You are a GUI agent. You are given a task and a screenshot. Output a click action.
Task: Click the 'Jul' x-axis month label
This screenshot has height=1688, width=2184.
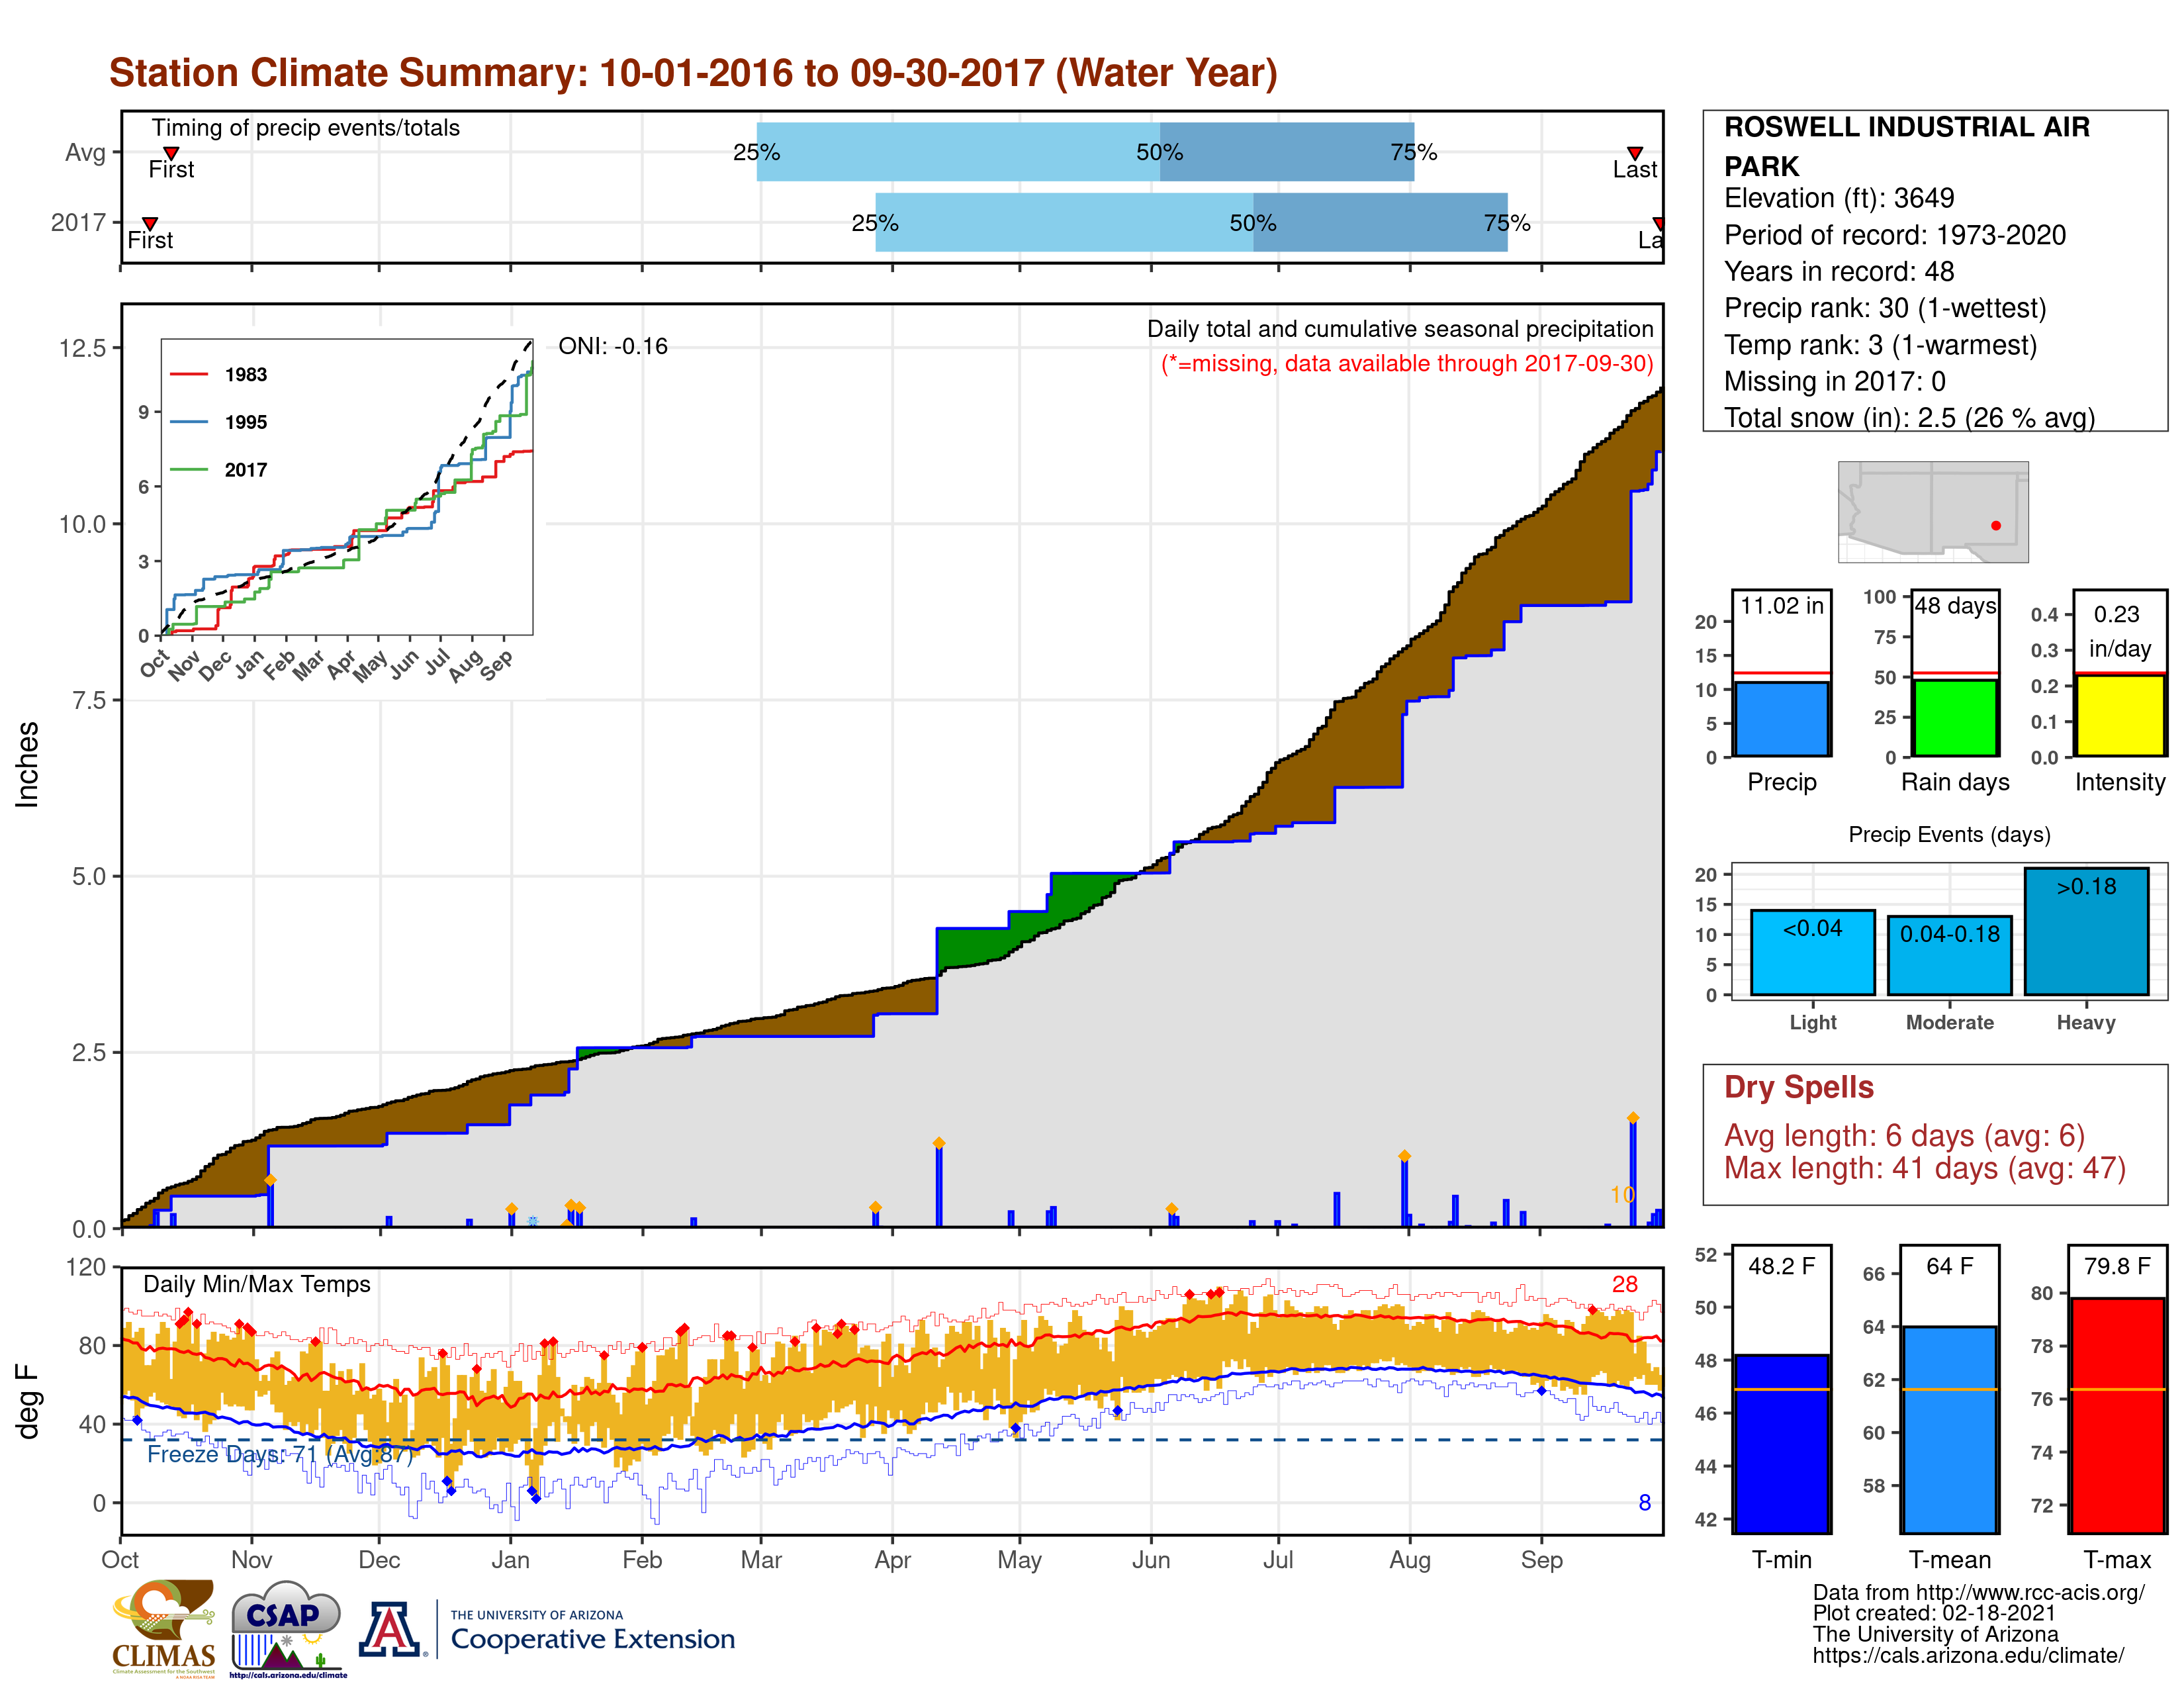pyautogui.click(x=1278, y=1560)
